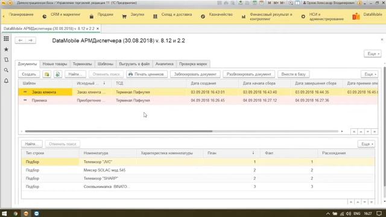The width and height of the screenshot is (386, 217).
Task: Open the Продажи section
Action: [101, 14]
